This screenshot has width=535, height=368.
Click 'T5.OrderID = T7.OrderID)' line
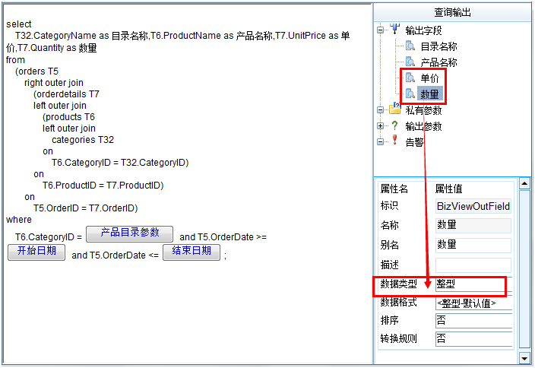86,208
